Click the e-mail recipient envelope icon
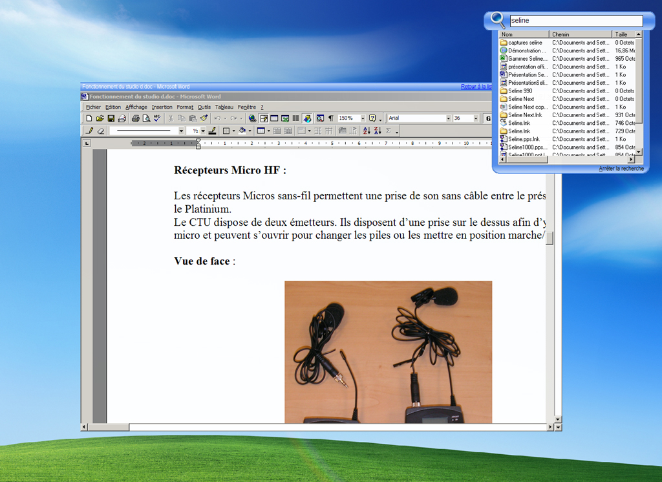The image size is (662, 482). point(122,118)
